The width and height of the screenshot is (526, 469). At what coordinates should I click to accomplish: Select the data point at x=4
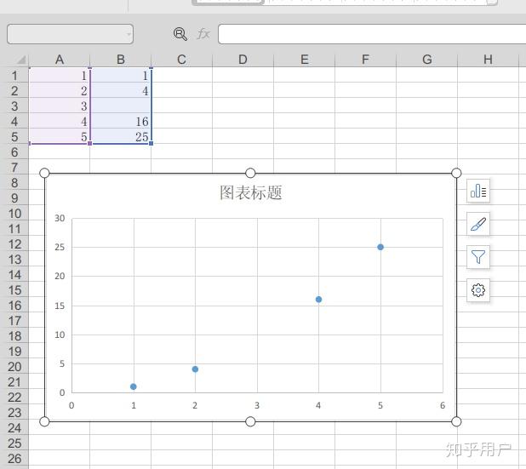(318, 300)
